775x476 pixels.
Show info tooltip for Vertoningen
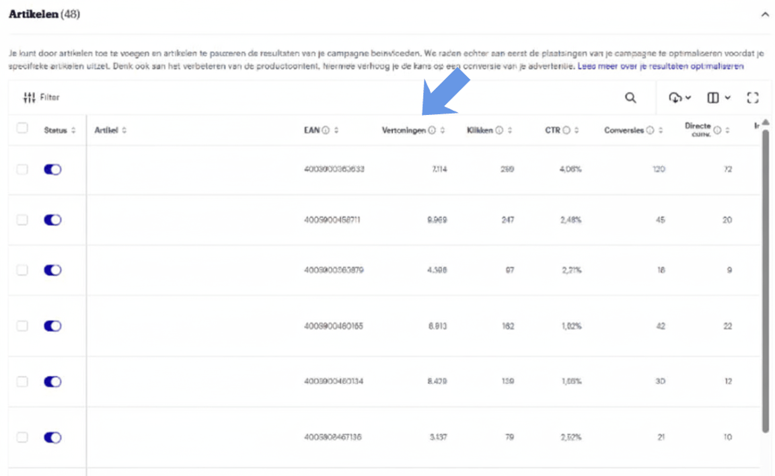tap(432, 130)
